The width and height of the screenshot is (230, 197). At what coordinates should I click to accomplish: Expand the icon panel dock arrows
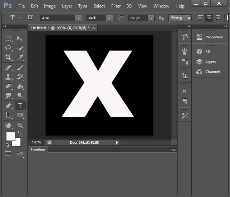tap(188, 26)
